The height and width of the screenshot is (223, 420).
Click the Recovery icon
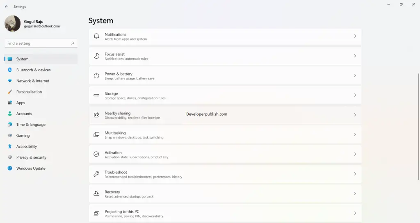pyautogui.click(x=96, y=193)
